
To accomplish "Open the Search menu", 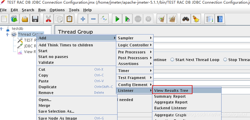I will point(28,10).
